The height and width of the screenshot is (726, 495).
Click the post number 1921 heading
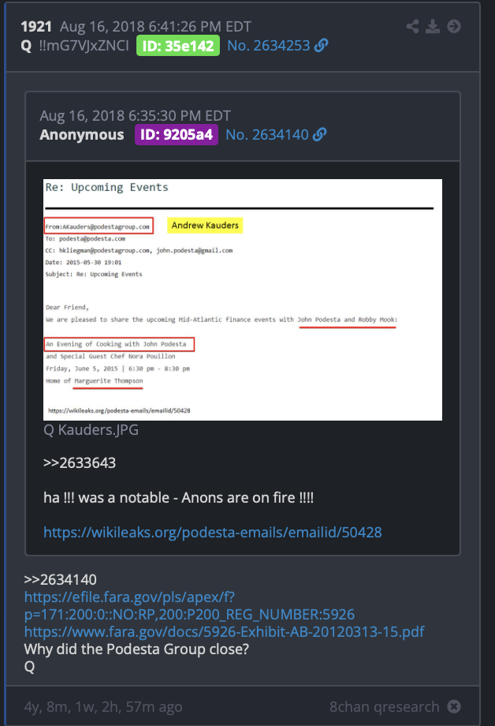tap(36, 26)
